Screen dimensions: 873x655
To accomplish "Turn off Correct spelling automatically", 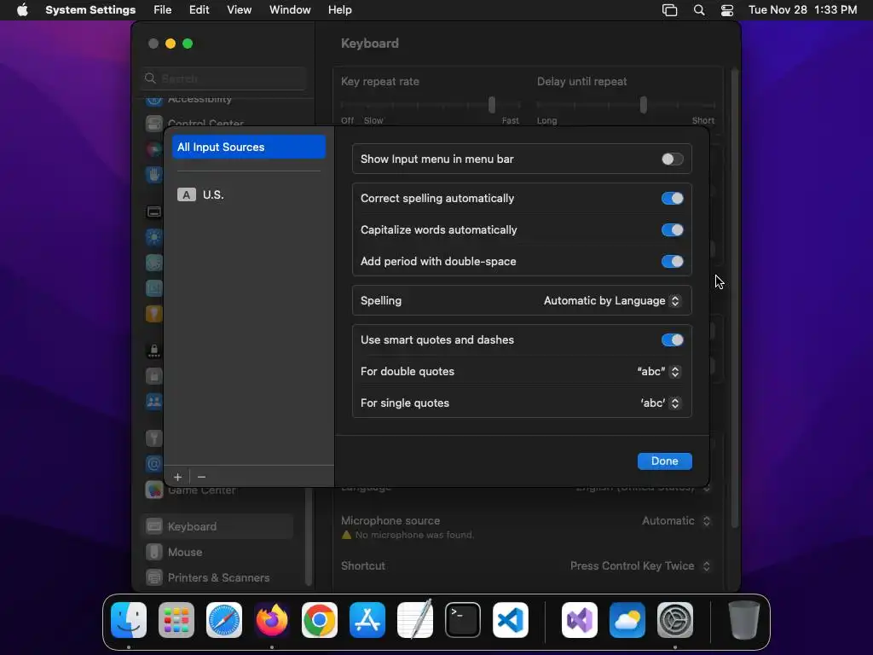I will pos(672,198).
